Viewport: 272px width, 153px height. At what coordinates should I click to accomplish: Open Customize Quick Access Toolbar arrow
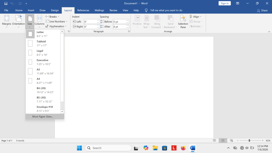26,3
